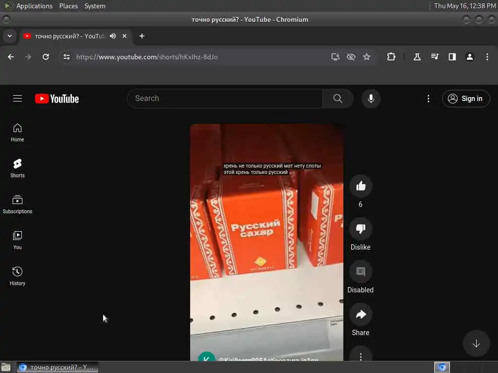Open Subscriptions in the sidebar

18,204
